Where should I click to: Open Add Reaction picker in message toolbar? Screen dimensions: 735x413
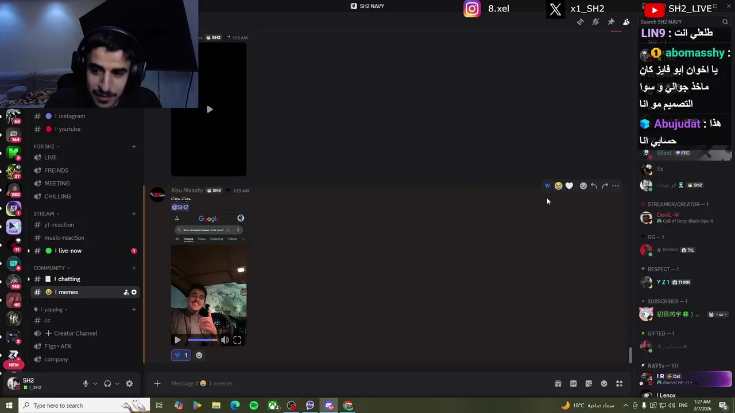click(583, 186)
